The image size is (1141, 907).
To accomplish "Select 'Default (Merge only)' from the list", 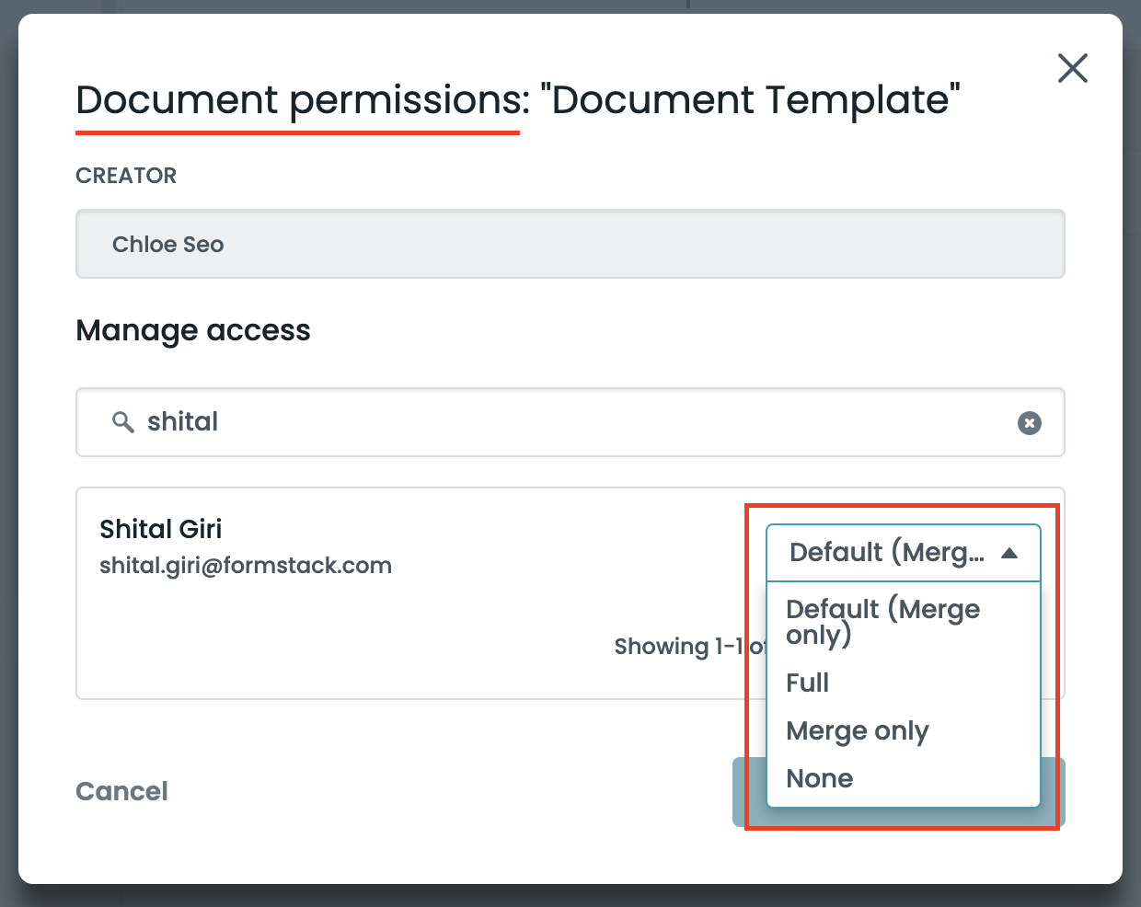I will 882,621.
